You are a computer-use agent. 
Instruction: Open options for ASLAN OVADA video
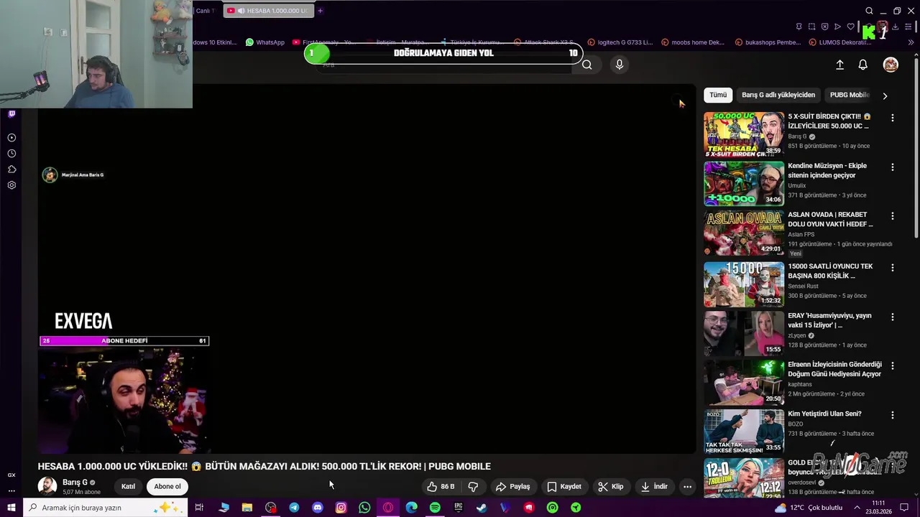tap(893, 216)
